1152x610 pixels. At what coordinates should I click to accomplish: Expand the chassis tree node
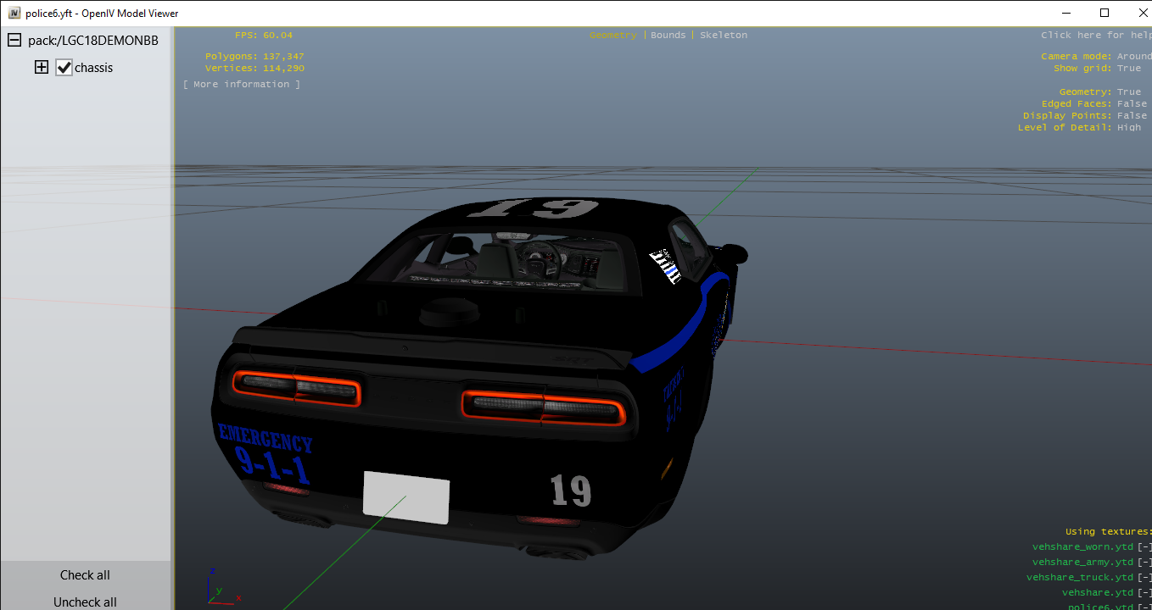click(41, 68)
